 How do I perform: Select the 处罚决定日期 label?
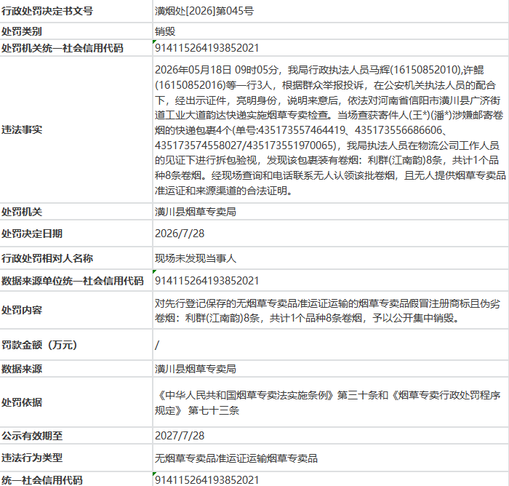tap(32, 234)
